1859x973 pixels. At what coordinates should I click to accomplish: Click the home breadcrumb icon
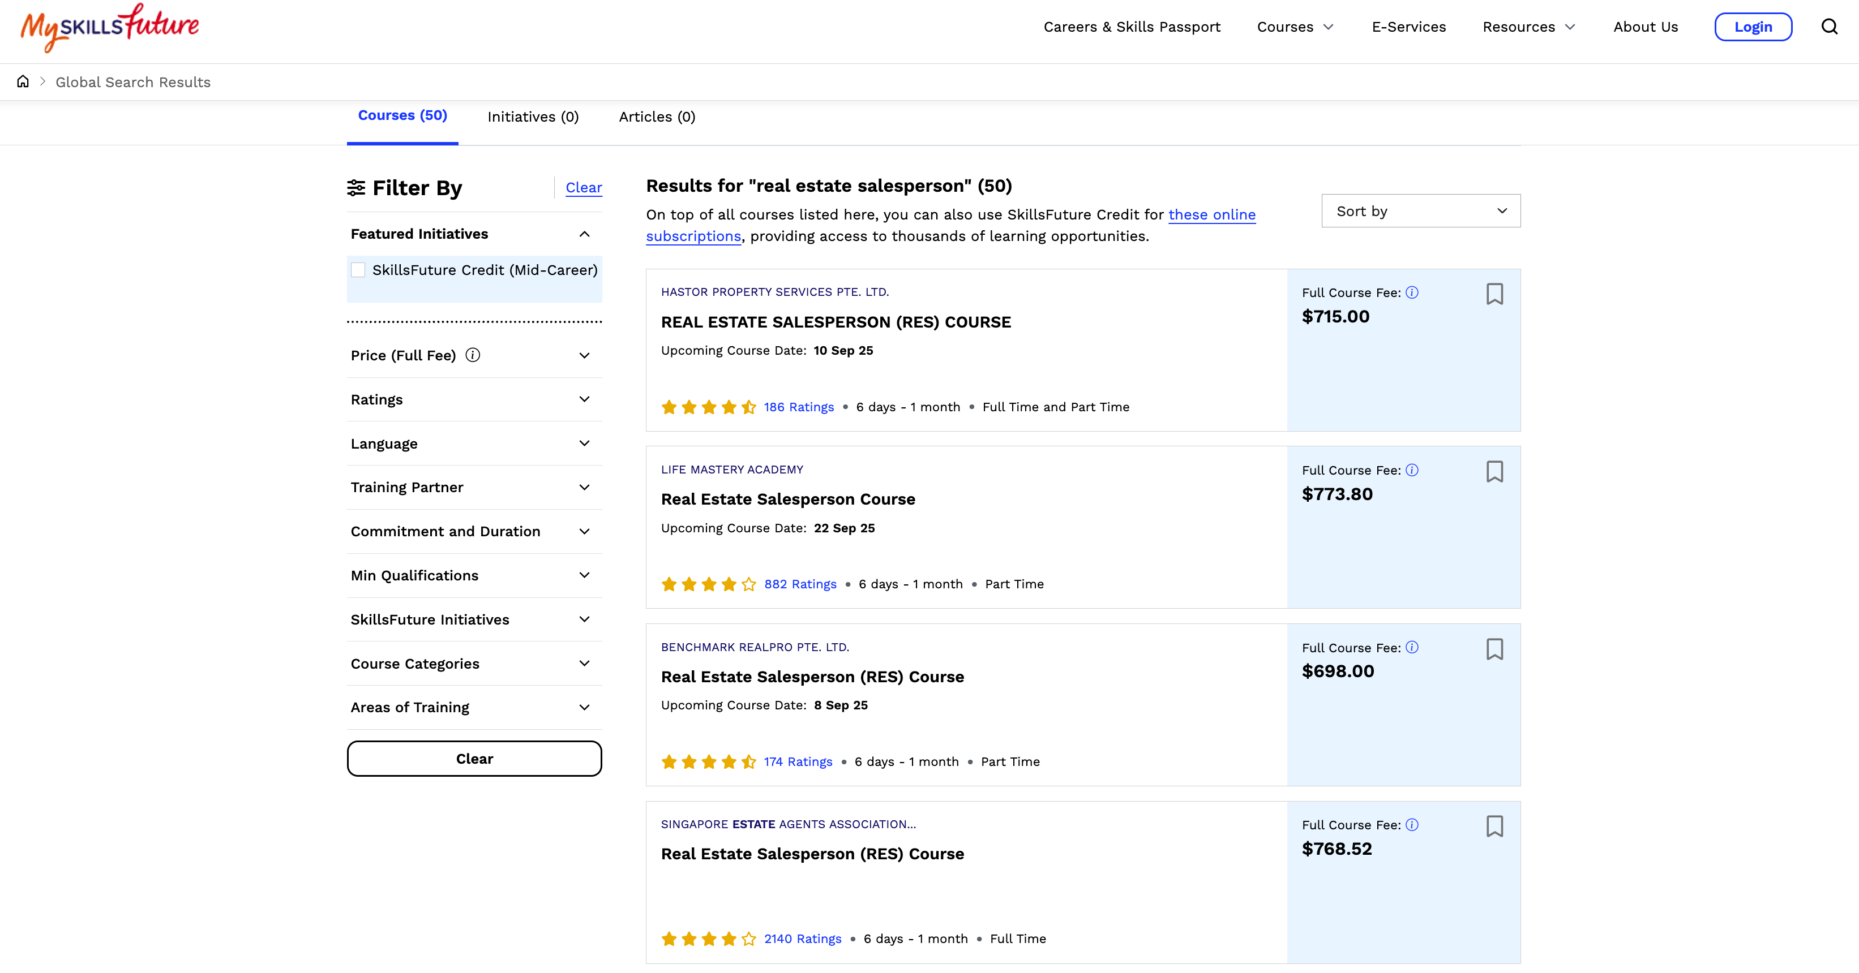[23, 81]
